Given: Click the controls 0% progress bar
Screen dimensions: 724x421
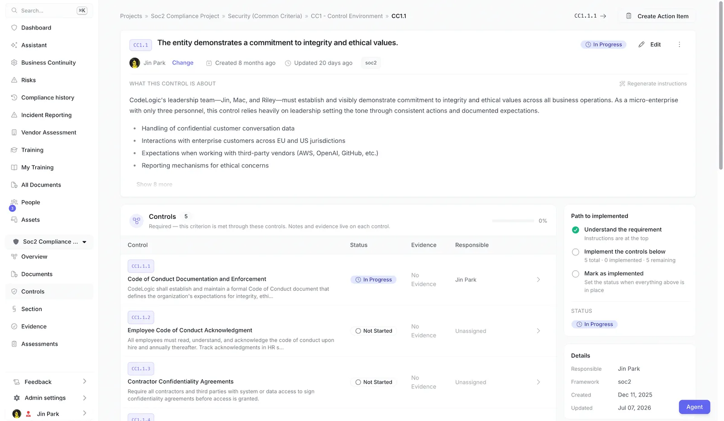Looking at the screenshot, I should (x=513, y=221).
